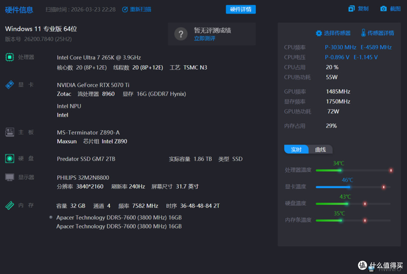Switch to the 实时 realtime tab
The width and height of the screenshot is (407, 274).
[296, 149]
